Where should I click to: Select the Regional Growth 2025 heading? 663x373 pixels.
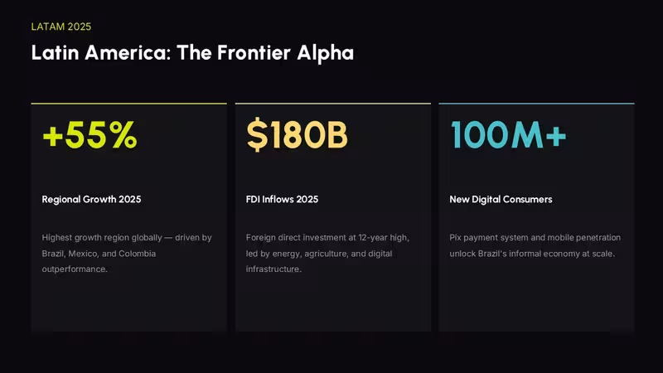(91, 199)
